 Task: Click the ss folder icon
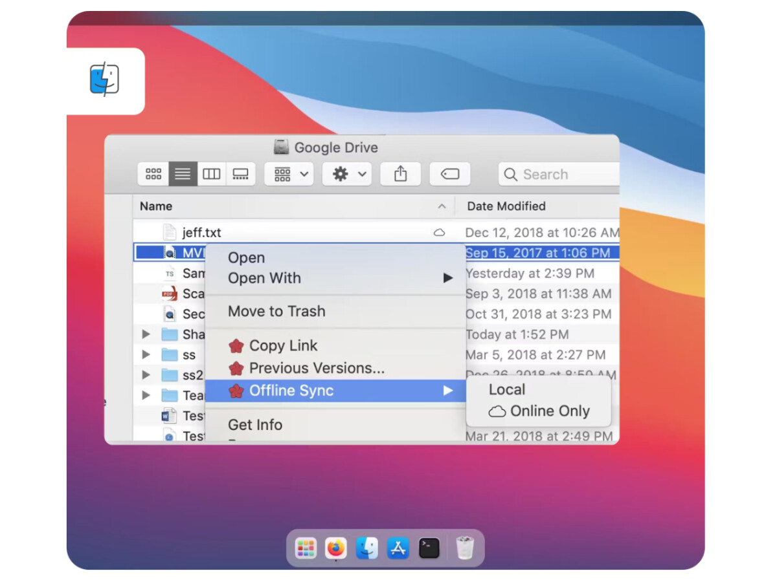point(170,354)
